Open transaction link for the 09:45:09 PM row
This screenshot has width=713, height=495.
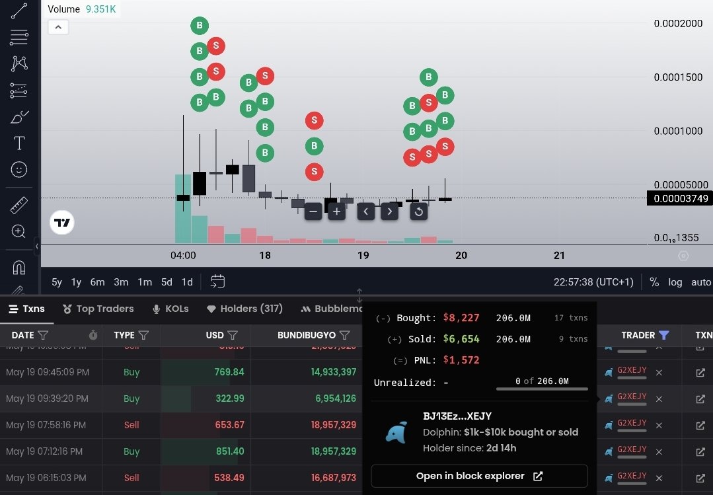(700, 373)
